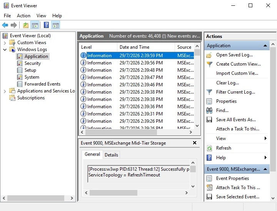Image resolution: width=277 pixels, height=211 pixels.
Task: Click the Event Properties icon
Action: click(209, 178)
